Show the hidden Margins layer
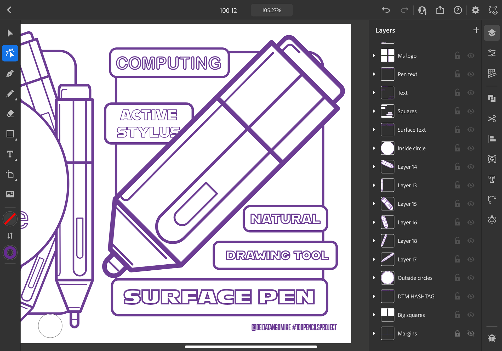The image size is (502, 351). [471, 333]
